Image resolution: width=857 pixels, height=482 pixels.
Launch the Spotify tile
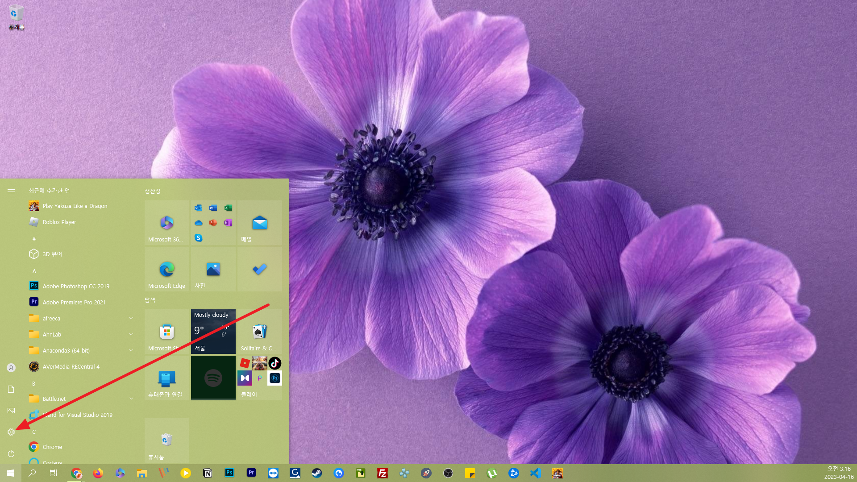[x=213, y=378]
